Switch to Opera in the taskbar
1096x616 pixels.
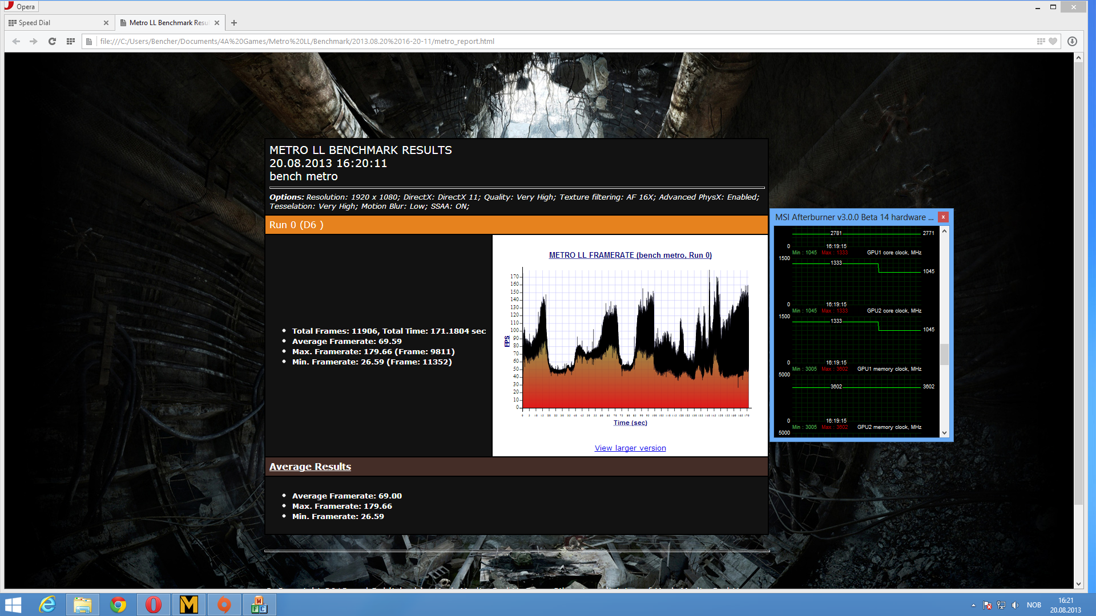[154, 605]
